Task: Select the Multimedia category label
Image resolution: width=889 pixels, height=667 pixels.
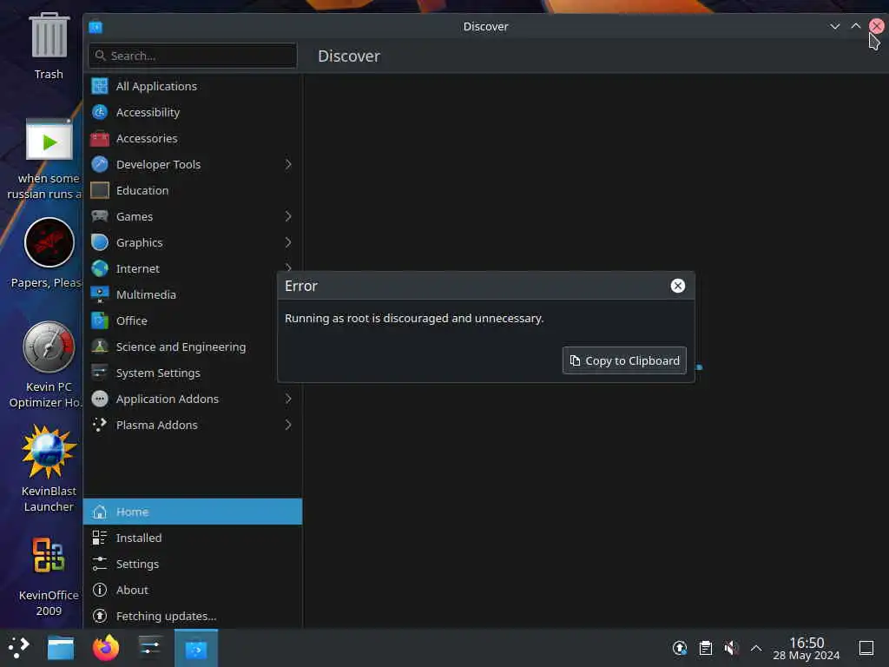Action: tap(146, 294)
